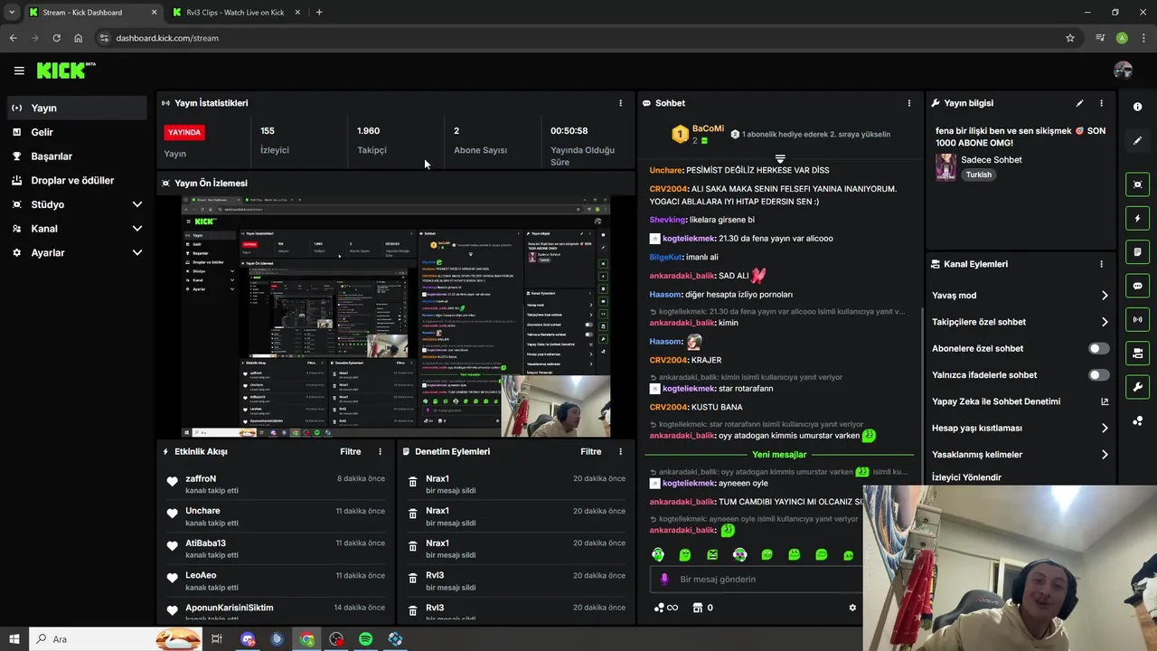Open a new browser tab with plus
This screenshot has height=651, width=1157.
319,13
